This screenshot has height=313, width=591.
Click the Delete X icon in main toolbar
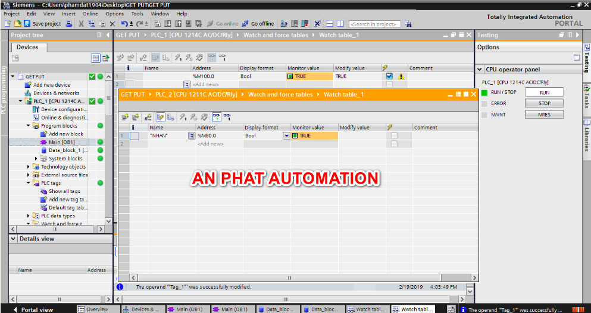click(x=112, y=24)
